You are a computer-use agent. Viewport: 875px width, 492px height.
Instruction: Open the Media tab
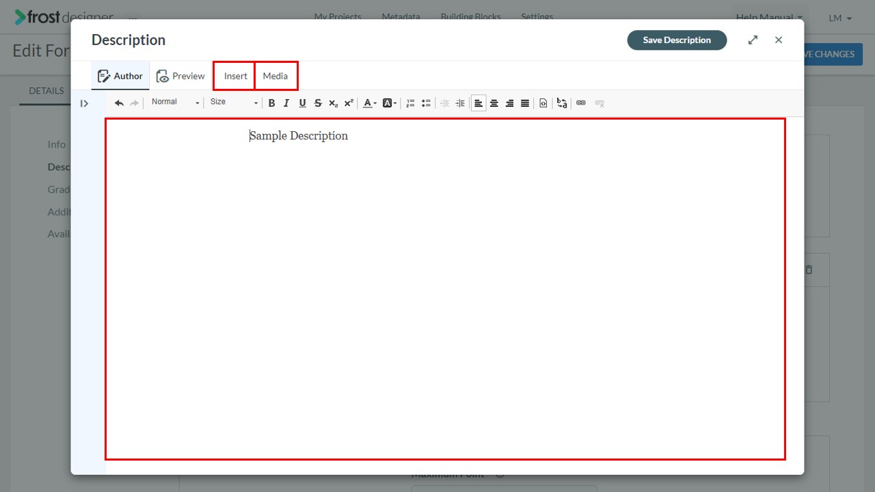[x=275, y=76]
